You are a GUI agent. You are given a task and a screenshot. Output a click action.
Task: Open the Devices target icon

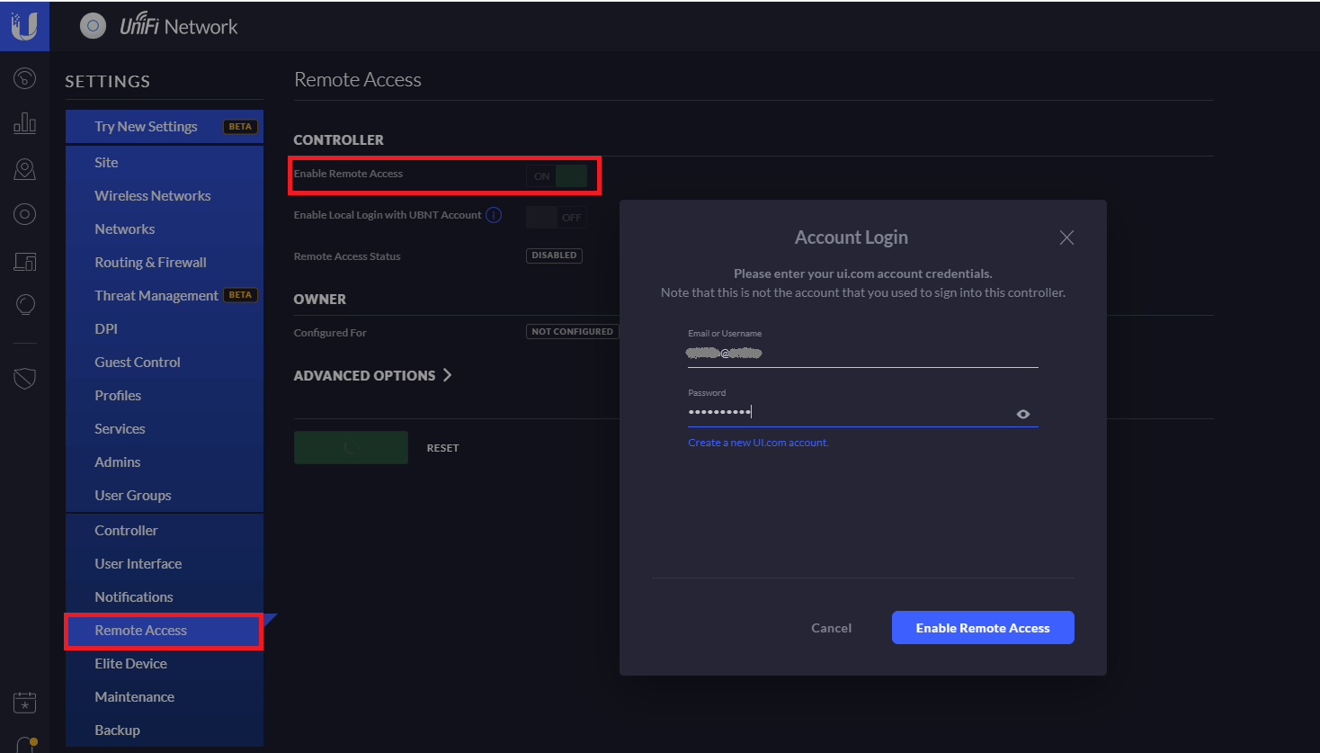click(25, 214)
